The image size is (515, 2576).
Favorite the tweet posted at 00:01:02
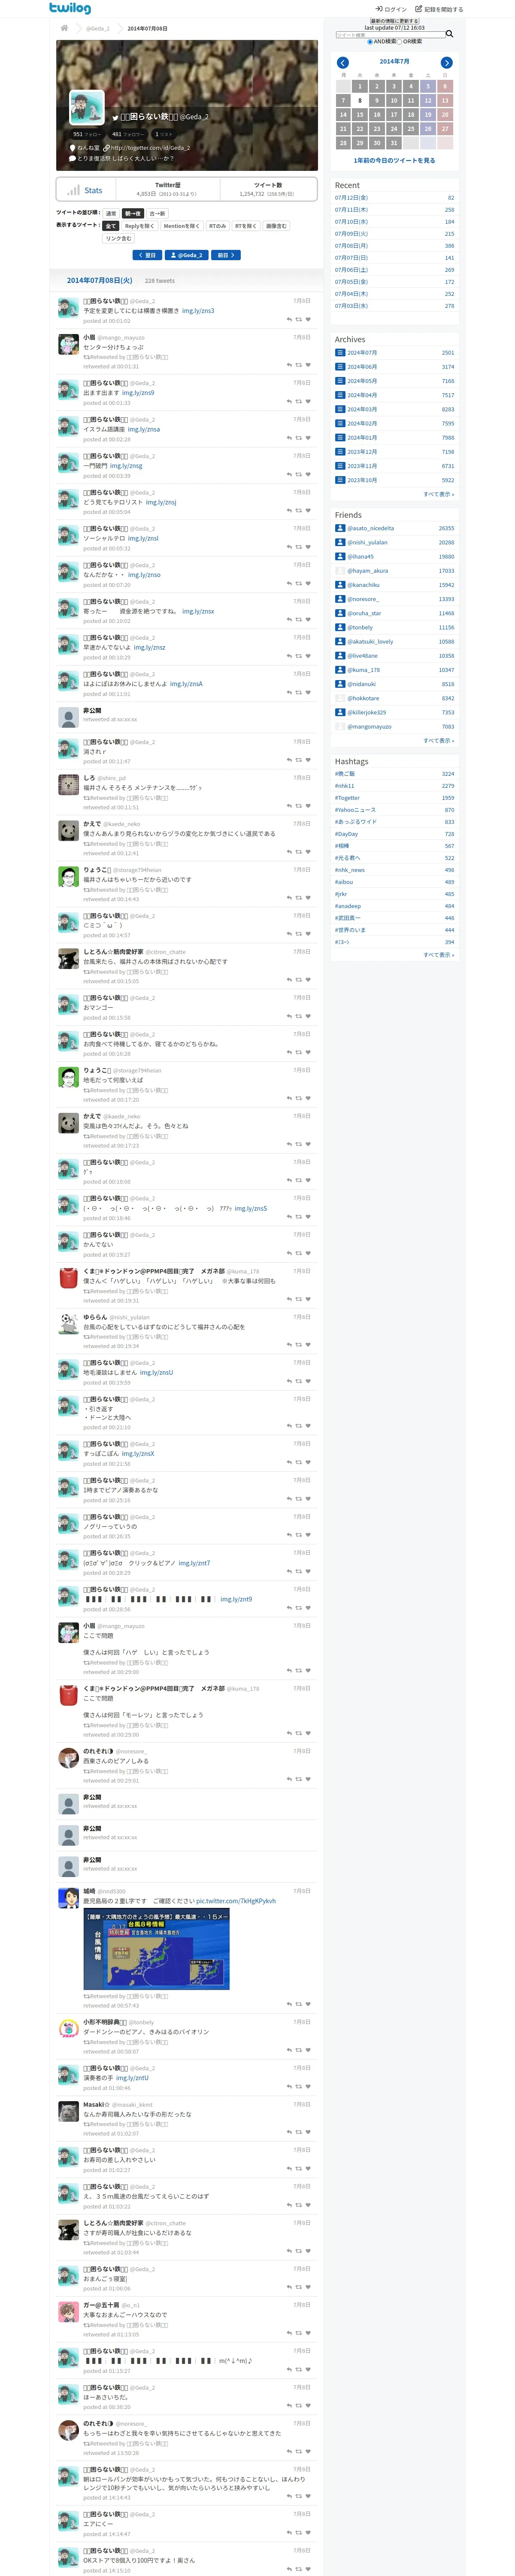(308, 319)
